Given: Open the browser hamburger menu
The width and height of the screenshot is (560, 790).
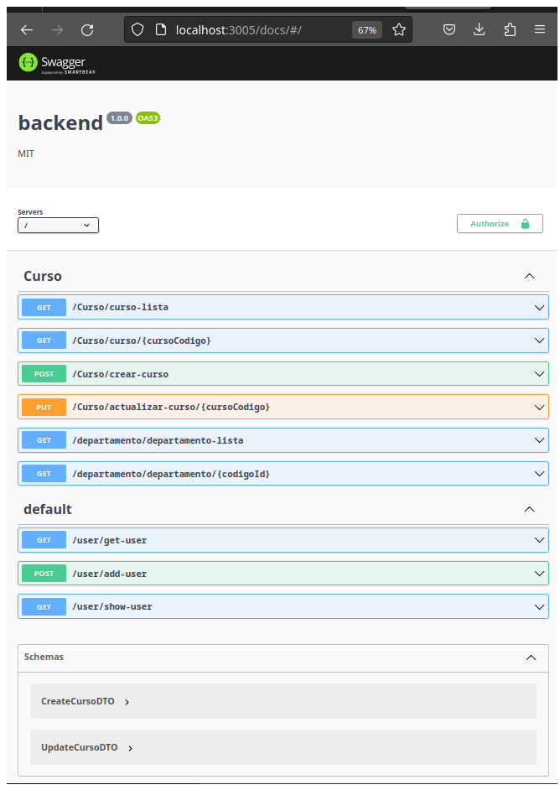Looking at the screenshot, I should [540, 30].
